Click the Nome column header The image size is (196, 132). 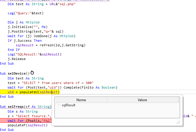81,100
